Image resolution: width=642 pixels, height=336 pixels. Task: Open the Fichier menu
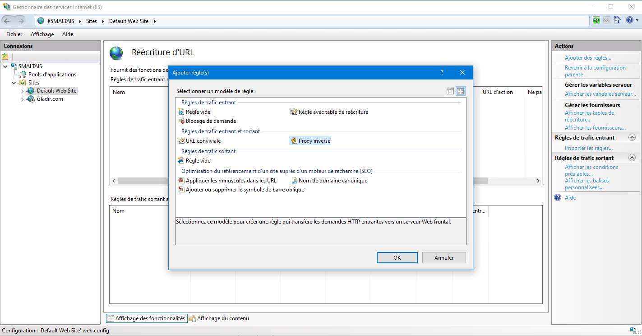coord(14,34)
